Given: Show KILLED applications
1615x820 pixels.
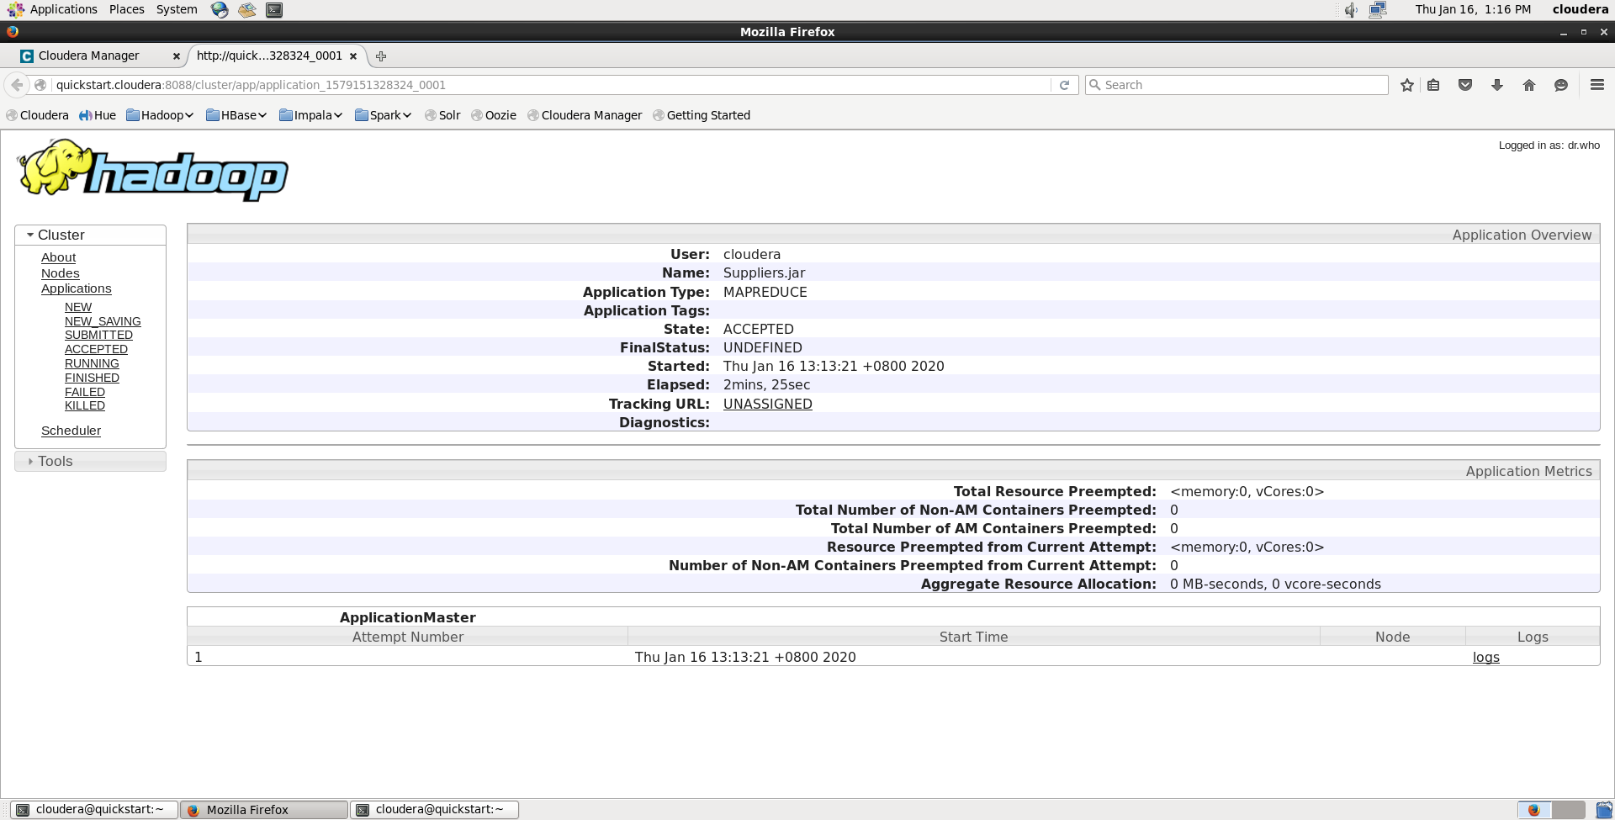Looking at the screenshot, I should pos(85,406).
